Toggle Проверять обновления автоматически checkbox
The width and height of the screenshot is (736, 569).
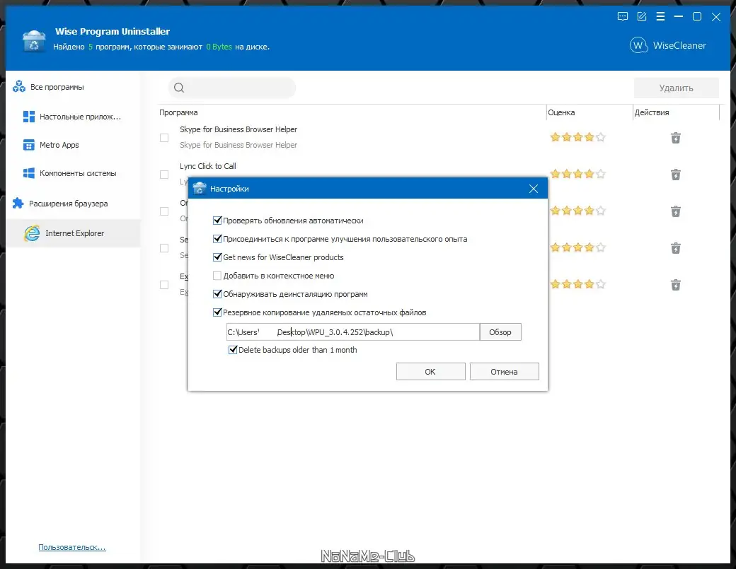click(217, 221)
